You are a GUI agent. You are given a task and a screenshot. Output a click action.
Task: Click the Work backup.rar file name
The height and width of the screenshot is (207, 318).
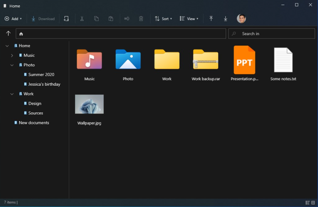pyautogui.click(x=205, y=79)
